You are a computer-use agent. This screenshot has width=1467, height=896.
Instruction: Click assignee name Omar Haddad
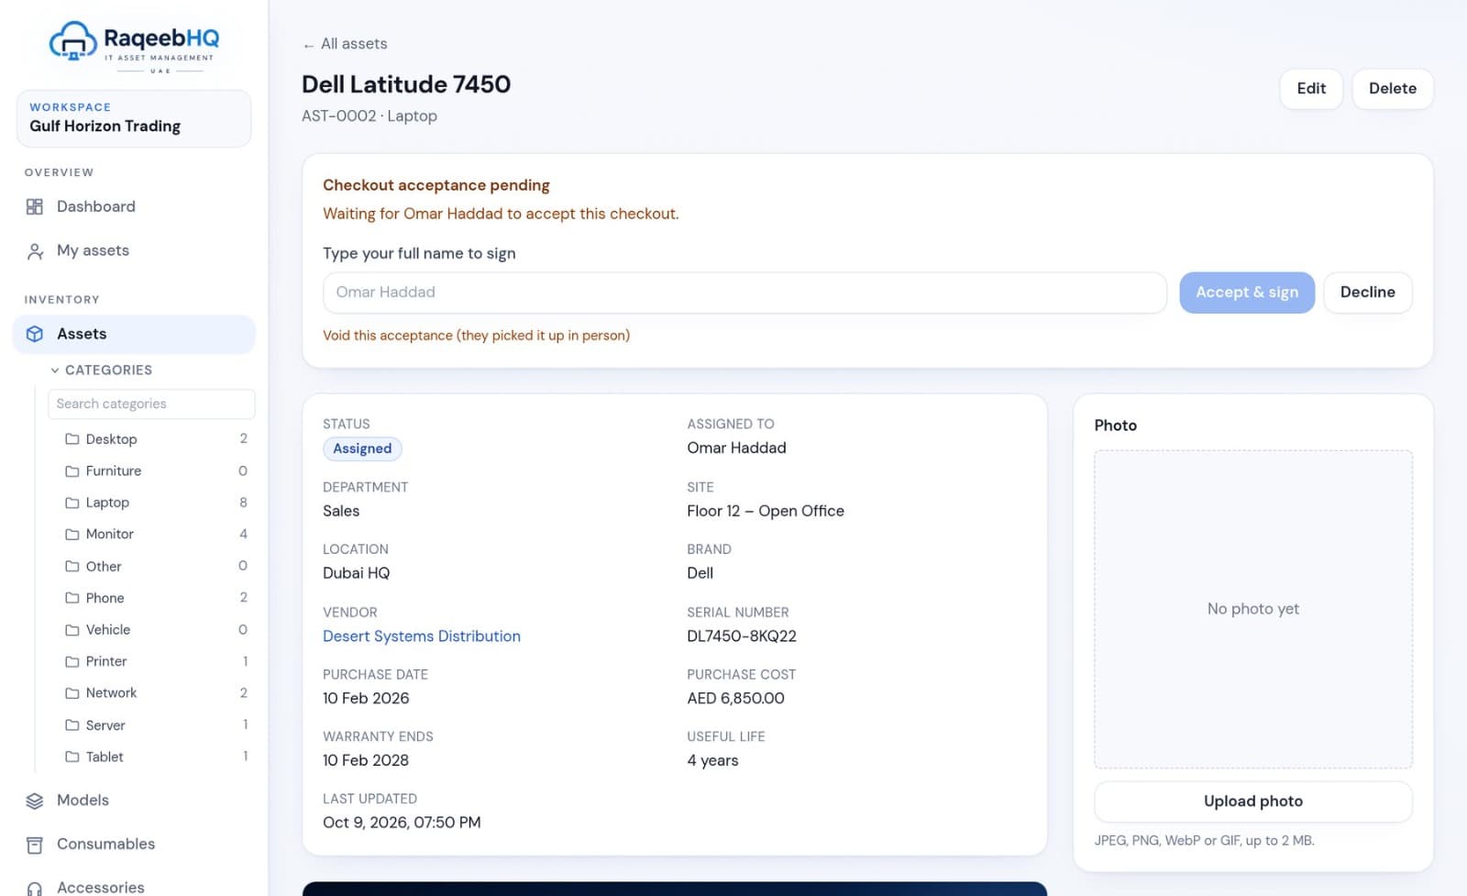coord(736,448)
